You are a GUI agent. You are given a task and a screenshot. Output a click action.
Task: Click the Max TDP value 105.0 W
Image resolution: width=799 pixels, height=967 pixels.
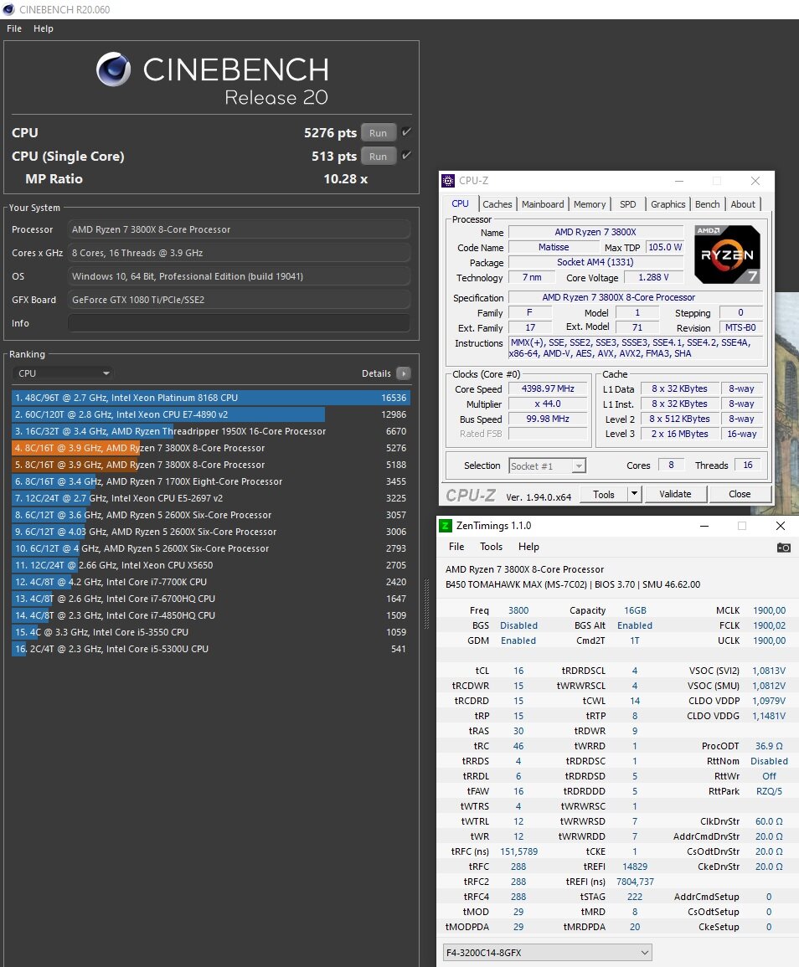[665, 247]
